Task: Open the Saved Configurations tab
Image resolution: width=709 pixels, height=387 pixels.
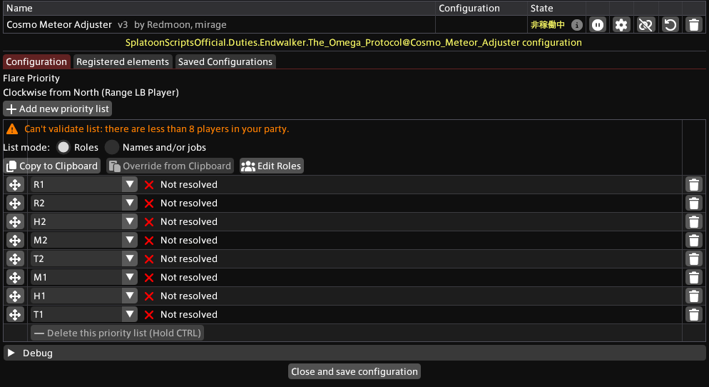Action: pos(225,61)
